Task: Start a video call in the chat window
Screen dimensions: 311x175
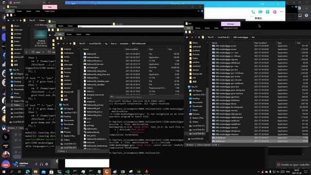Action: point(260,12)
